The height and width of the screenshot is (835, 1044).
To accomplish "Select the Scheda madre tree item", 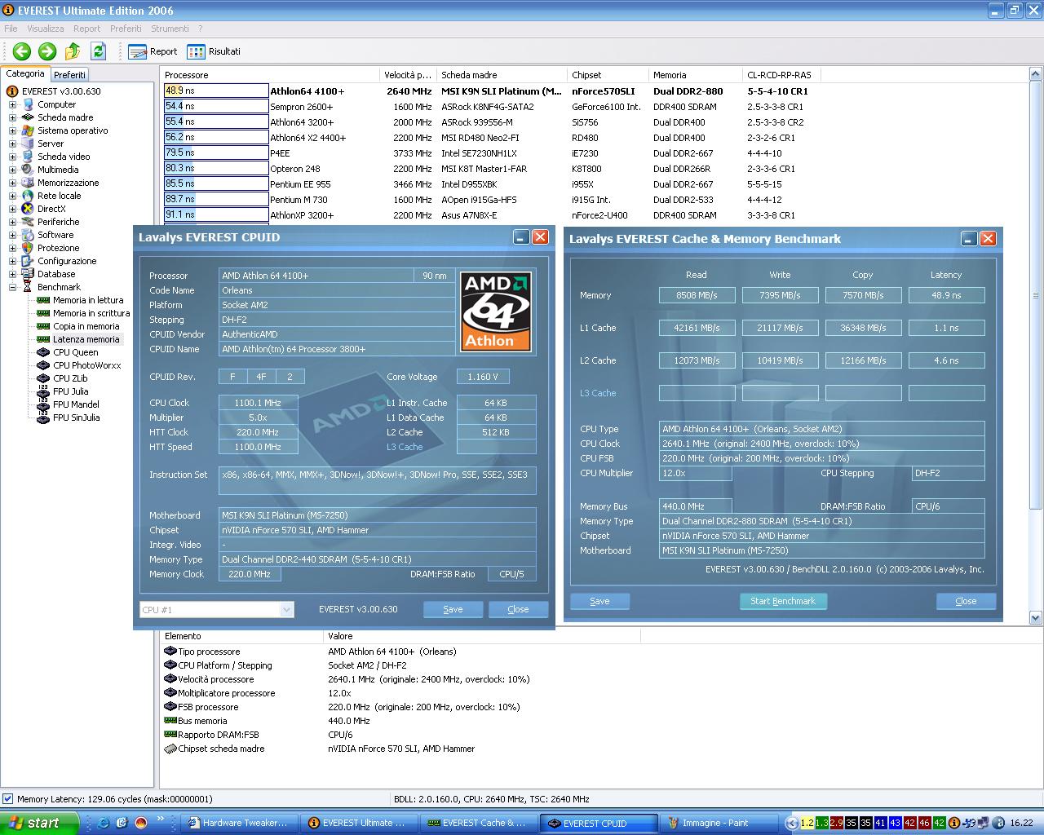I will pos(65,117).
